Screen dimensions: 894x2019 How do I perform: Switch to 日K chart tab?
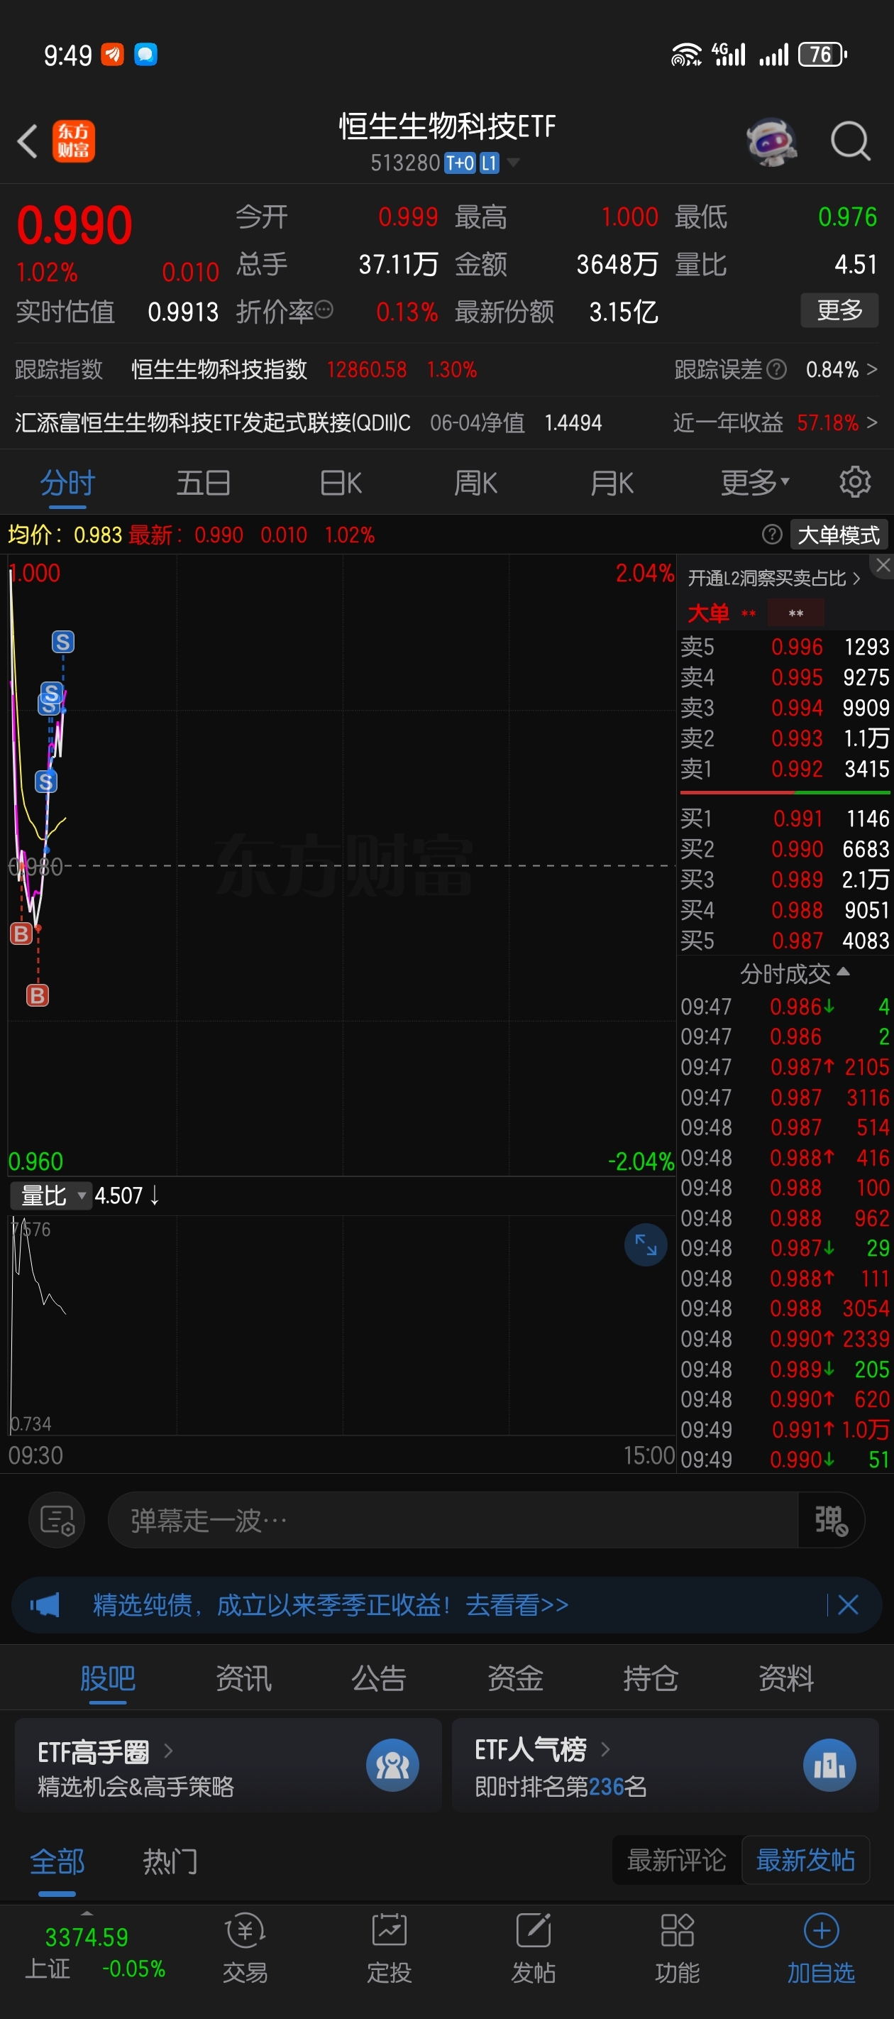(x=340, y=482)
